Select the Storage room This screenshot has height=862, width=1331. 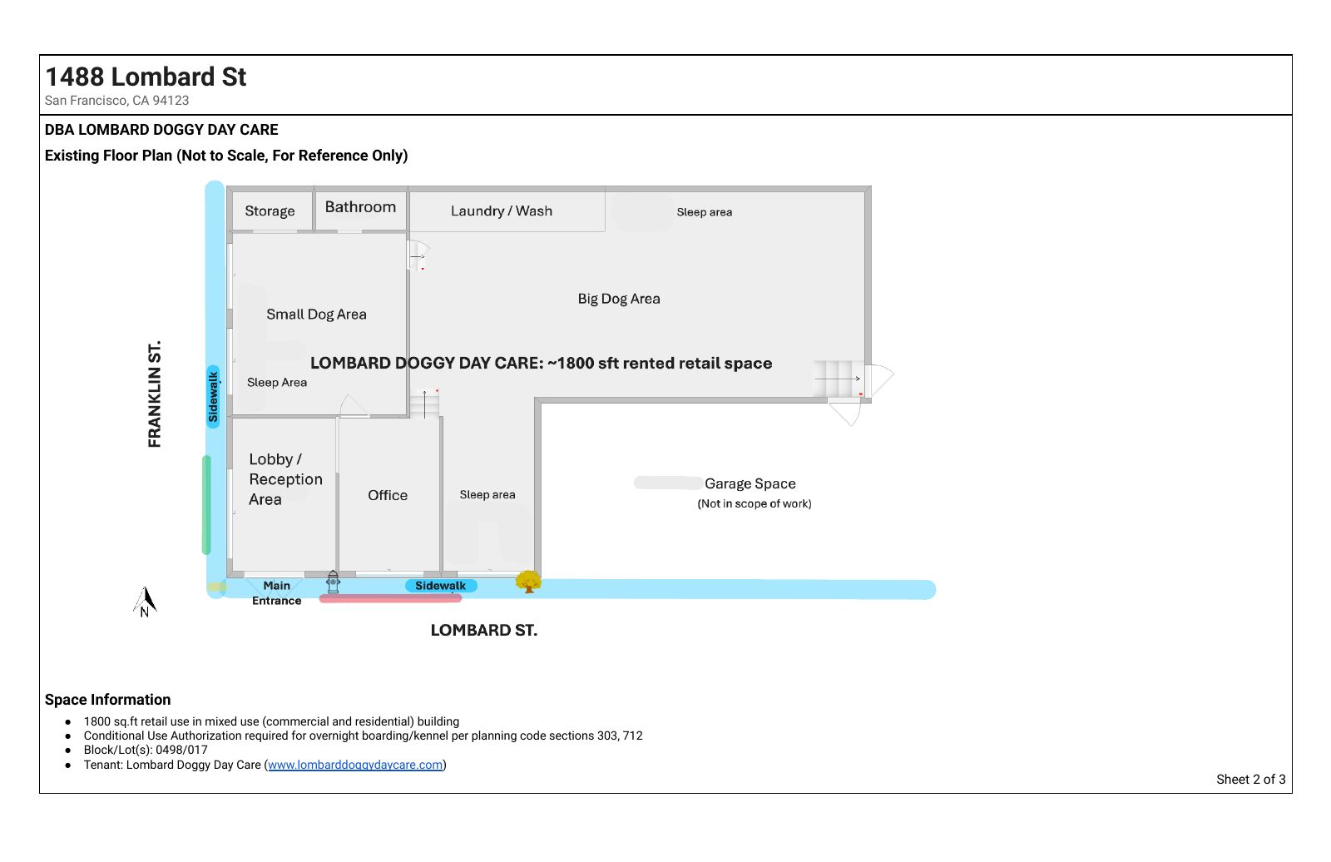pyautogui.click(x=270, y=211)
